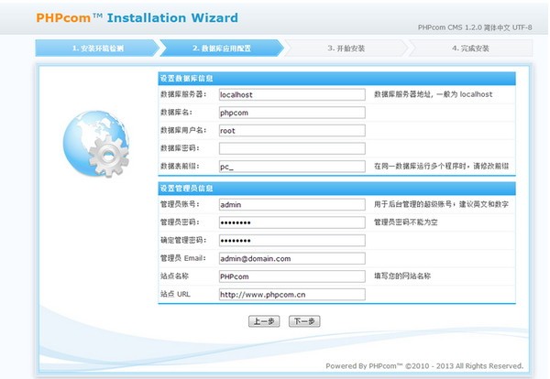Focus the 数据库名 phpcom field
550x379 pixels.
pyautogui.click(x=292, y=113)
